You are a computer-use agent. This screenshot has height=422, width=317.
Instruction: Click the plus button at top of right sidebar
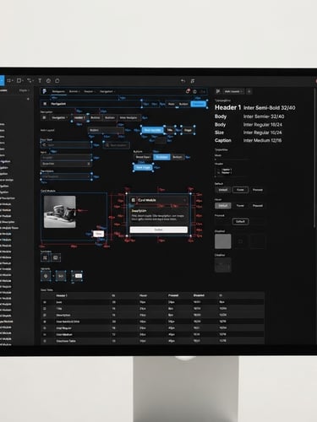(x=249, y=91)
